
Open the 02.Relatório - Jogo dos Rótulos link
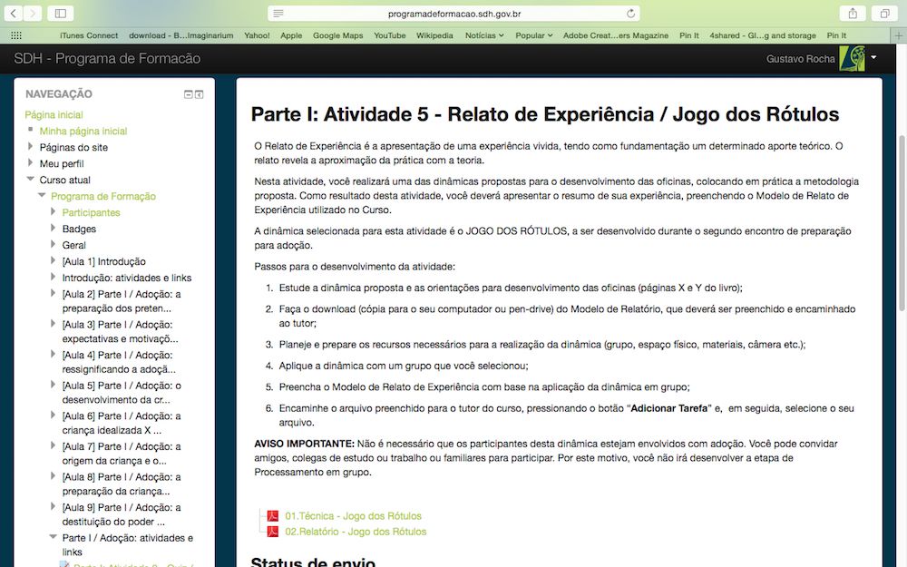(356, 532)
